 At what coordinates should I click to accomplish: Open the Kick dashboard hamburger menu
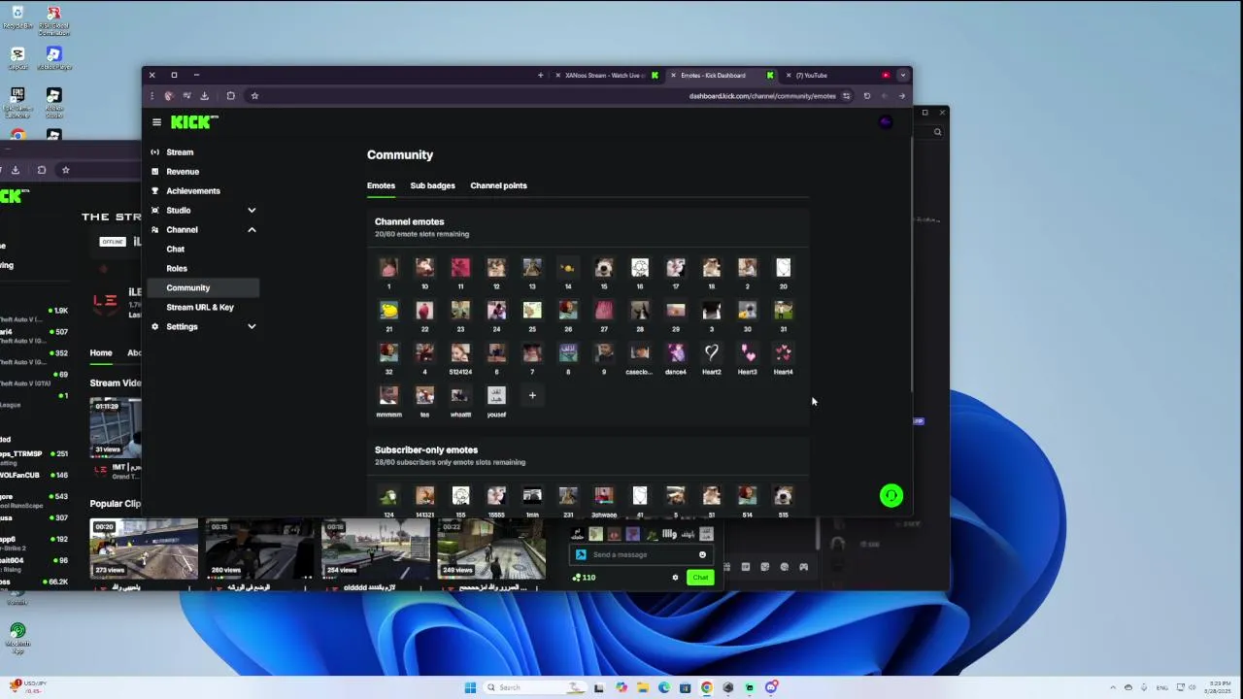coord(156,122)
